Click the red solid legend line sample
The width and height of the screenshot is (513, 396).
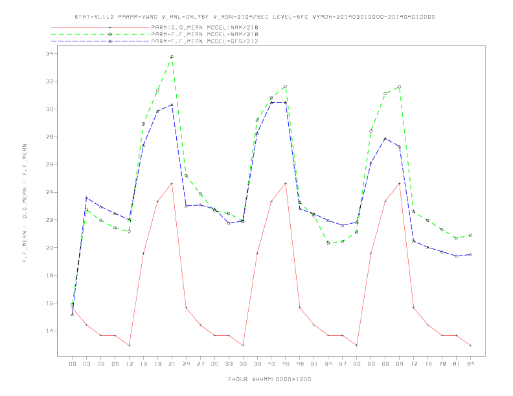pos(100,27)
